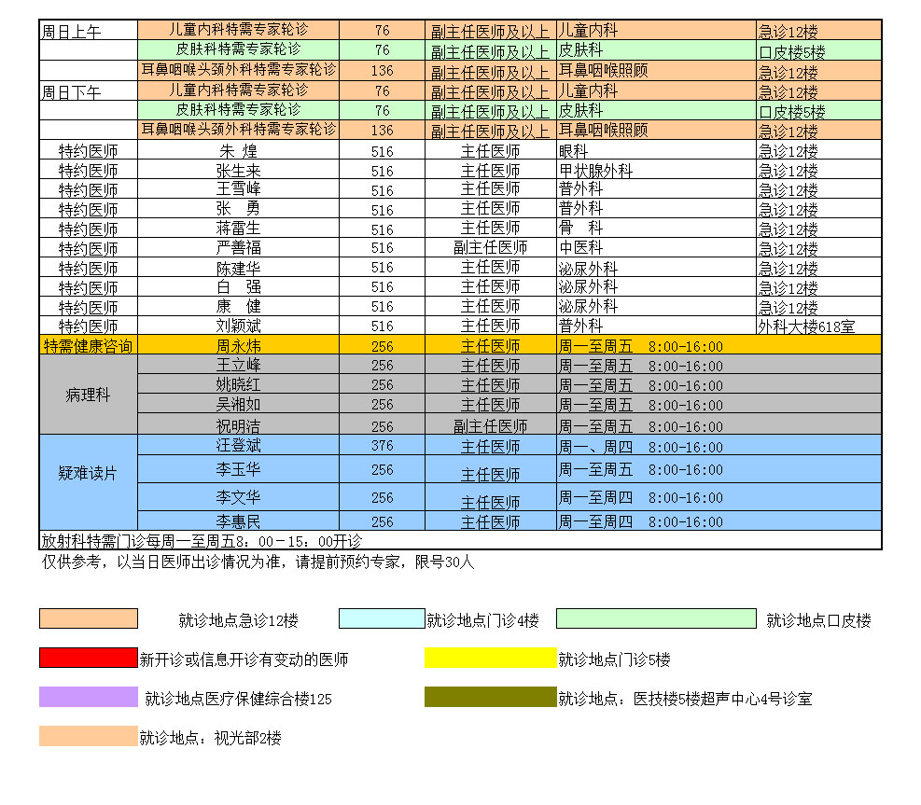Click the 放射科特需门诊 note row

coord(461,540)
